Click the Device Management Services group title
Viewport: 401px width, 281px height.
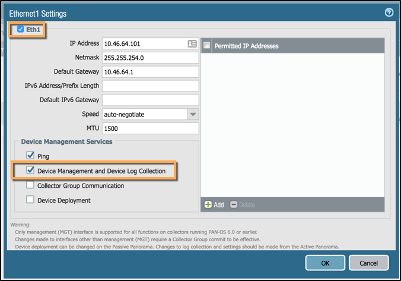point(66,141)
